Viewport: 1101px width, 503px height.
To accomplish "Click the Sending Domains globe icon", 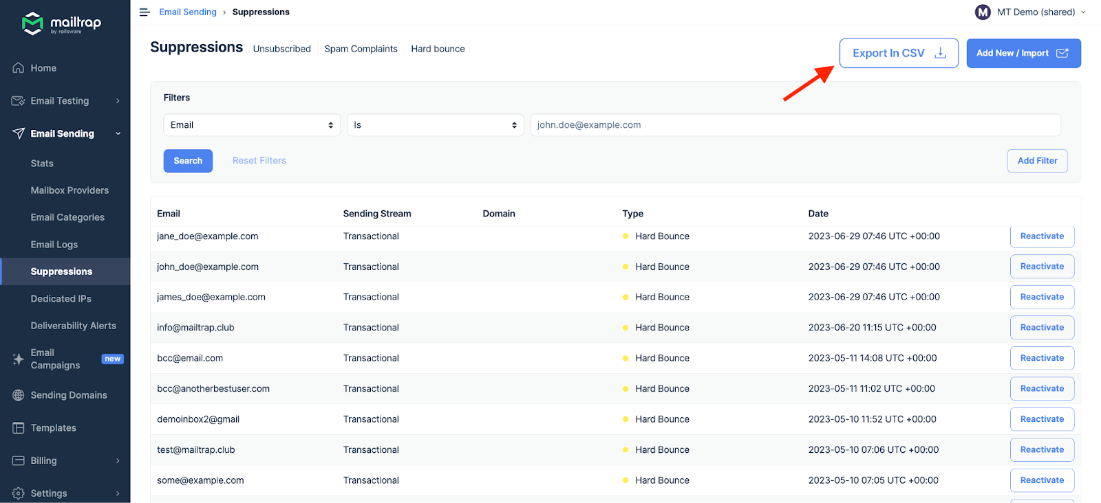I will click(x=19, y=395).
